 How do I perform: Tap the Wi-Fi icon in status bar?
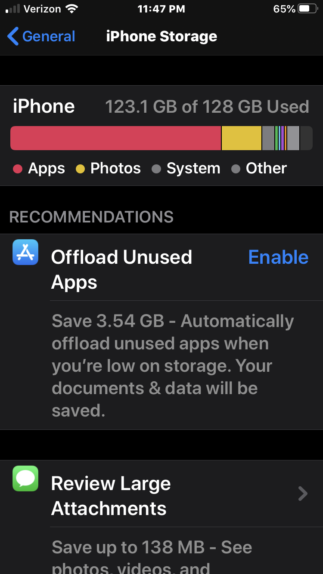[x=72, y=9]
